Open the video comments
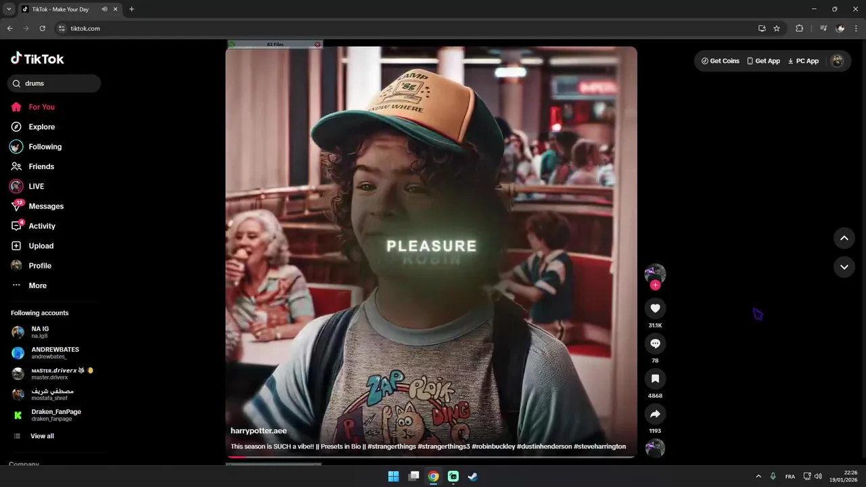The width and height of the screenshot is (866, 487). pos(655,344)
